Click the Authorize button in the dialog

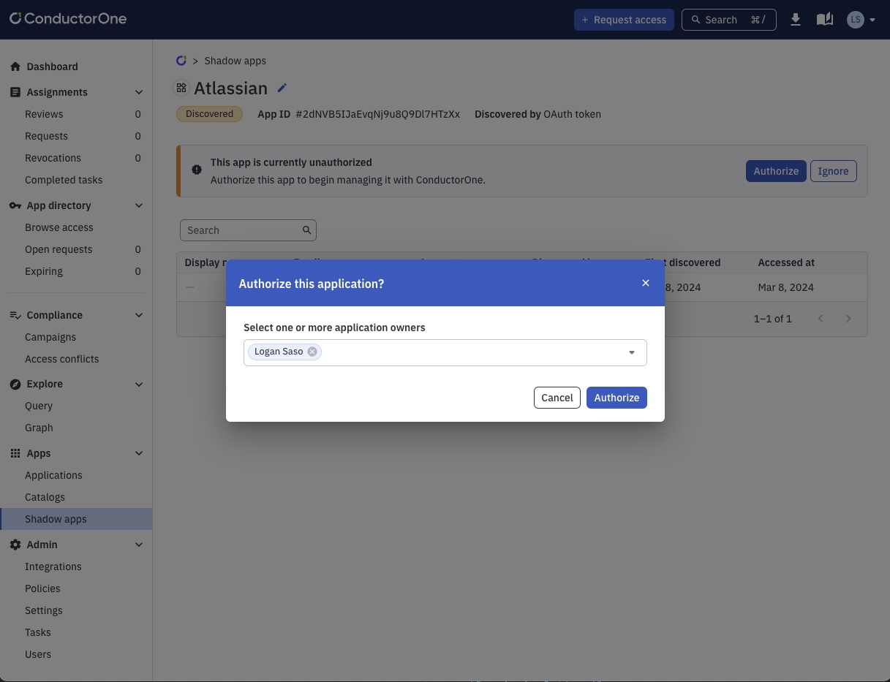click(x=616, y=398)
